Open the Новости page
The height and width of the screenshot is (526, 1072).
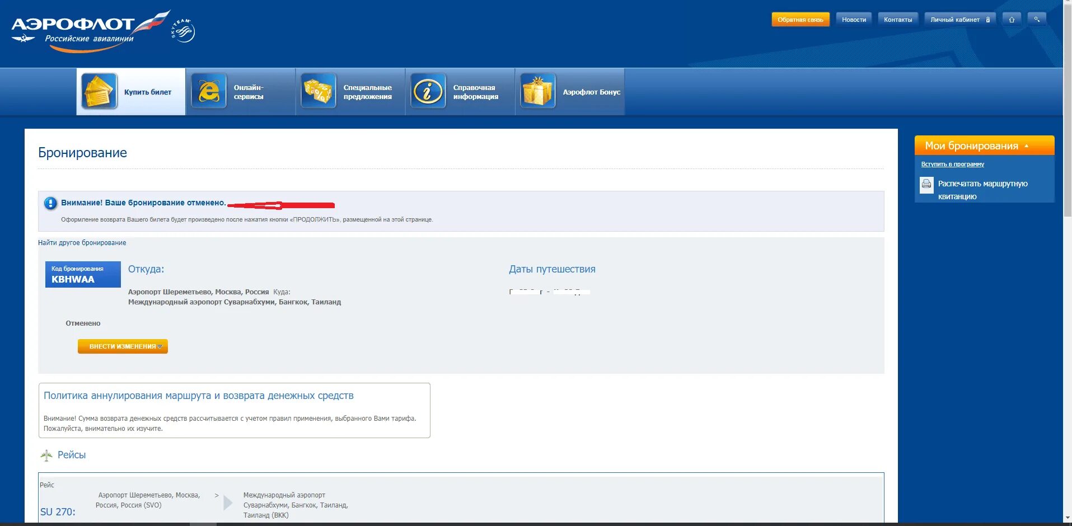coord(854,20)
